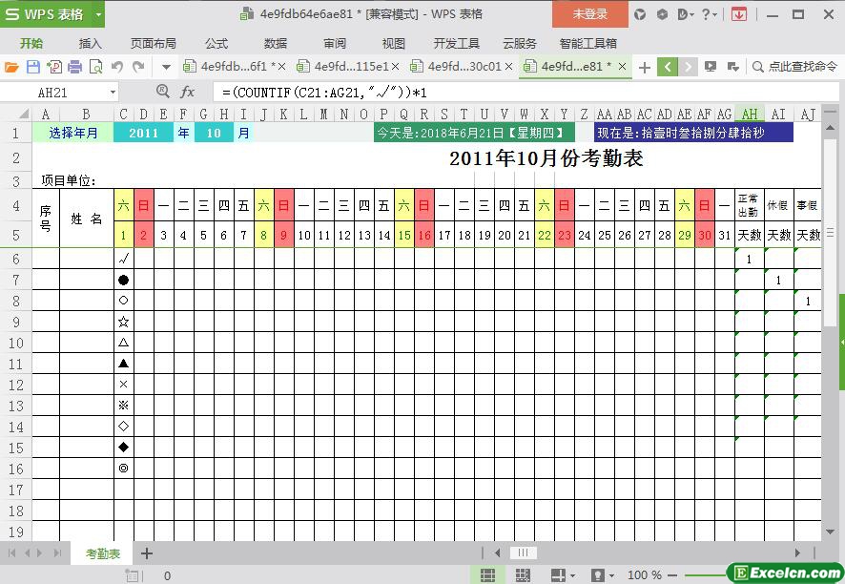Click the black circle symbol cell in row 7
845x584 pixels.
(123, 280)
